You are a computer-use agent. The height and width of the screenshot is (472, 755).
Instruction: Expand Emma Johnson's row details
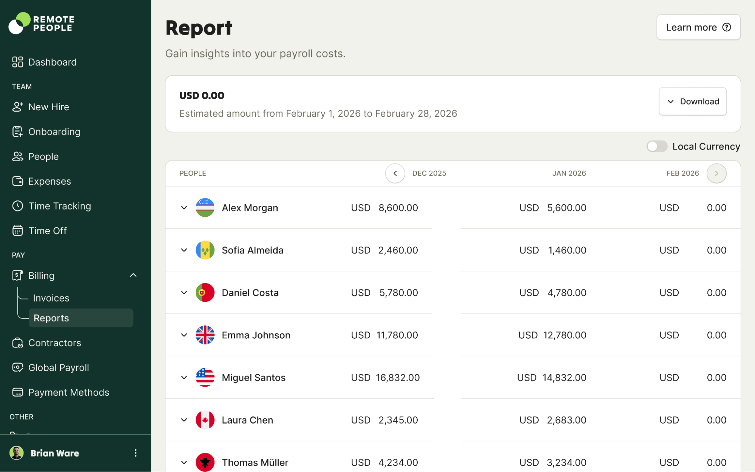coord(184,335)
